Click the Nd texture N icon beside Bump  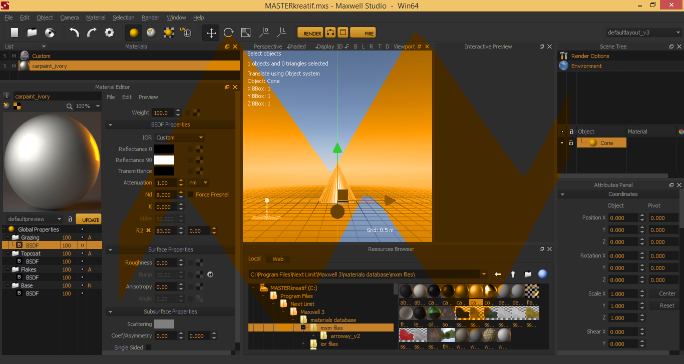[210, 274]
